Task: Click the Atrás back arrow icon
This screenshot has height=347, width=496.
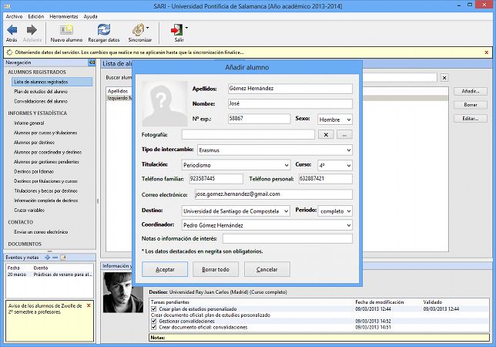Action: pos(12,29)
